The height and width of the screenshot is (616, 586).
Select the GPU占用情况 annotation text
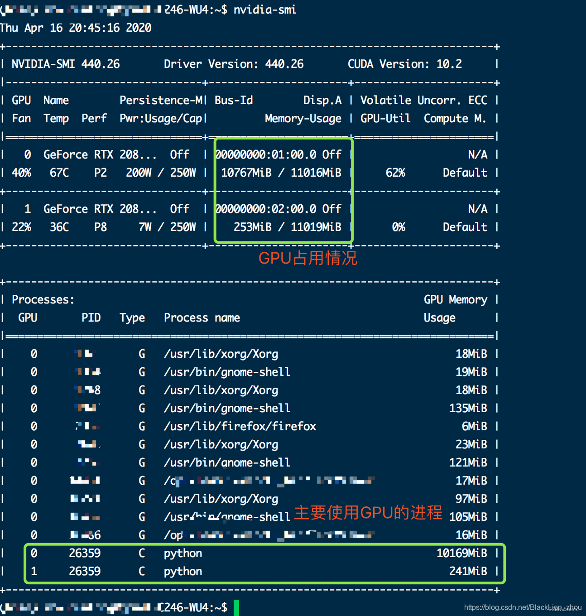pos(307,258)
